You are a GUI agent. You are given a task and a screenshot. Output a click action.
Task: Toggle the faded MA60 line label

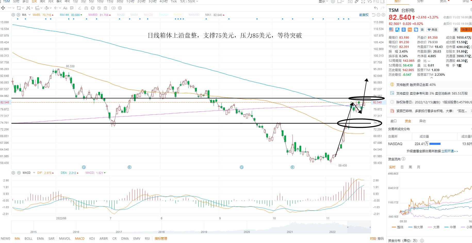[134, 15]
